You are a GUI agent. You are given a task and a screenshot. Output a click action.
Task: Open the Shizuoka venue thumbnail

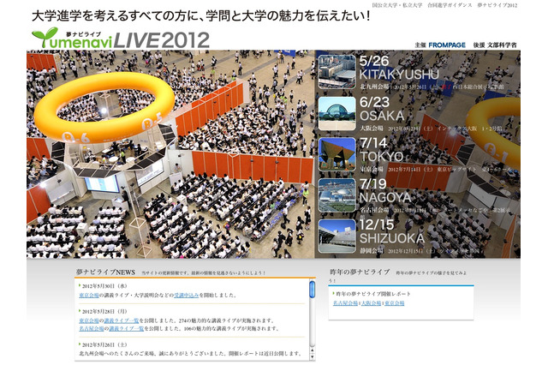pos(337,236)
